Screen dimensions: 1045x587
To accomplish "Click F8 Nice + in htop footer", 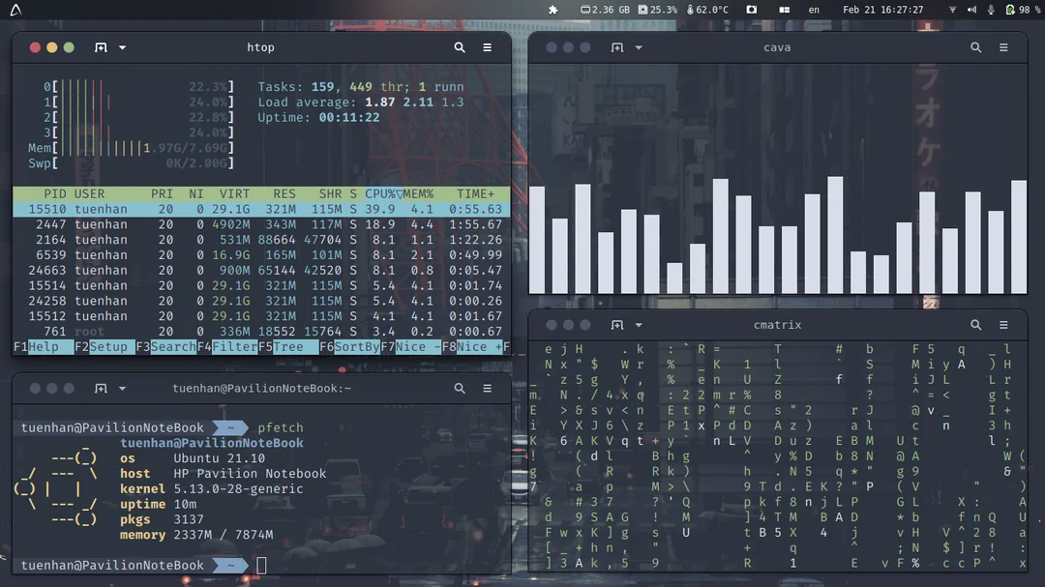I will click(x=472, y=346).
